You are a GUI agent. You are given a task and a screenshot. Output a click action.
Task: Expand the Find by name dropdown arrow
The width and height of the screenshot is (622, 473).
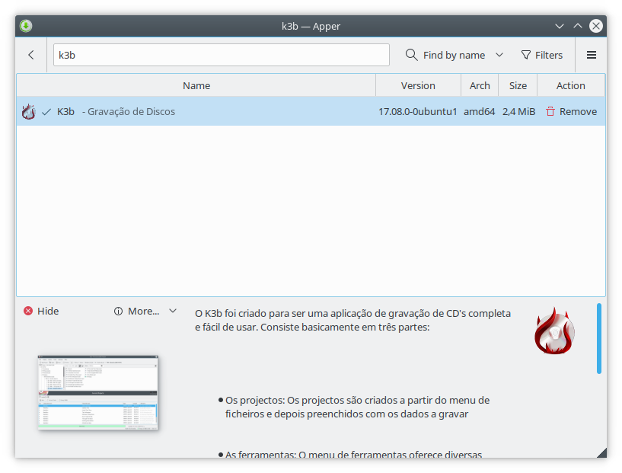pyautogui.click(x=499, y=55)
